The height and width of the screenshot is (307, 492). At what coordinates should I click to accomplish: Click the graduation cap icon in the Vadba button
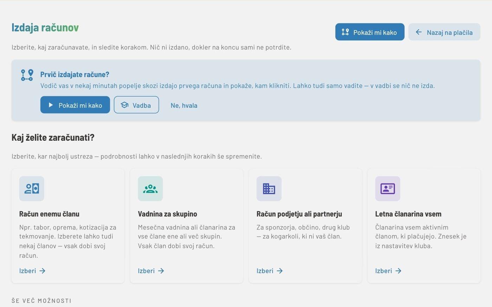click(125, 105)
